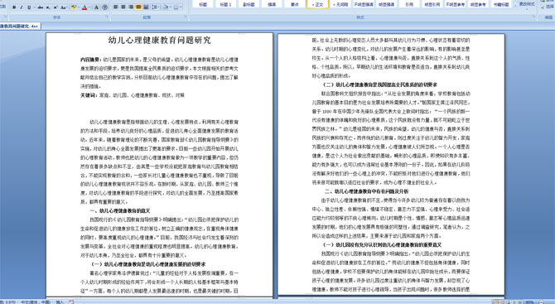
Task: Expand the styles gallery More arrow
Action: pos(515,6)
